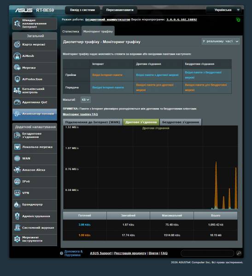Open the Відгук feedback link
252x276 pixels.
coord(153,253)
